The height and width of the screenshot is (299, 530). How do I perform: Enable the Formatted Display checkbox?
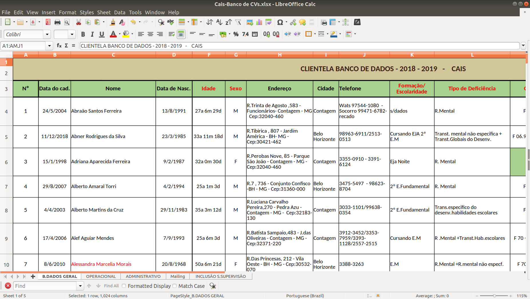click(x=124, y=286)
